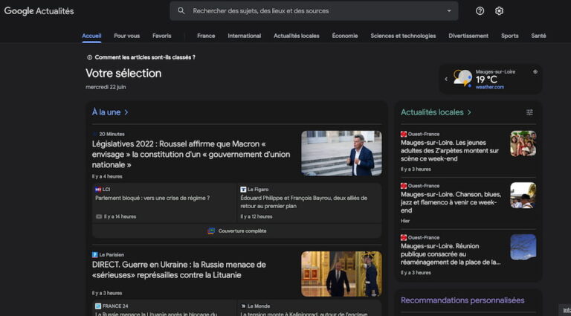Click the search field for topics and sources
This screenshot has width=571, height=316.
[x=314, y=11]
